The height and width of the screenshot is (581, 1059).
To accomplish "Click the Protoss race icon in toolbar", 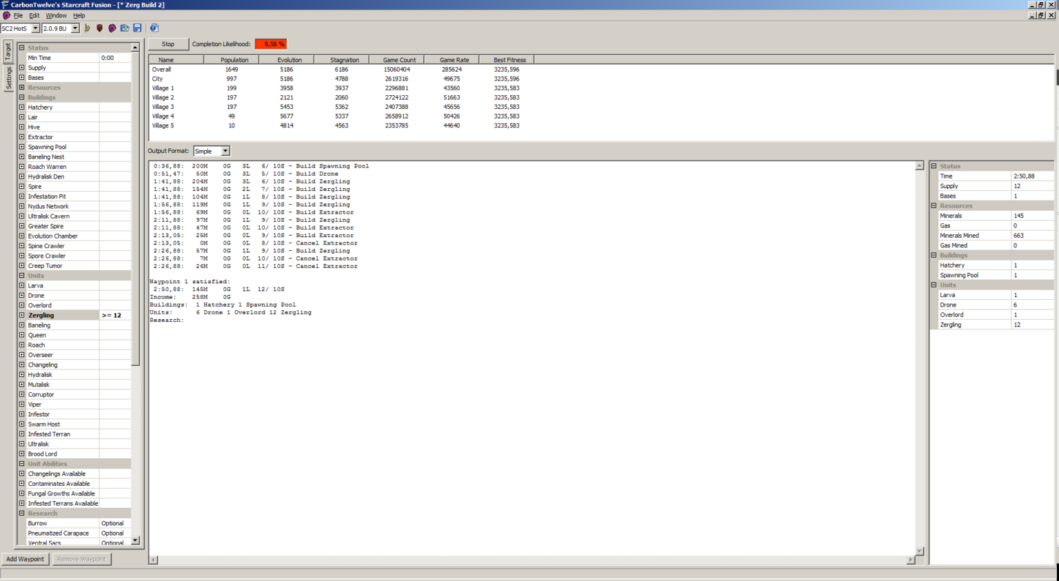I will (x=87, y=28).
